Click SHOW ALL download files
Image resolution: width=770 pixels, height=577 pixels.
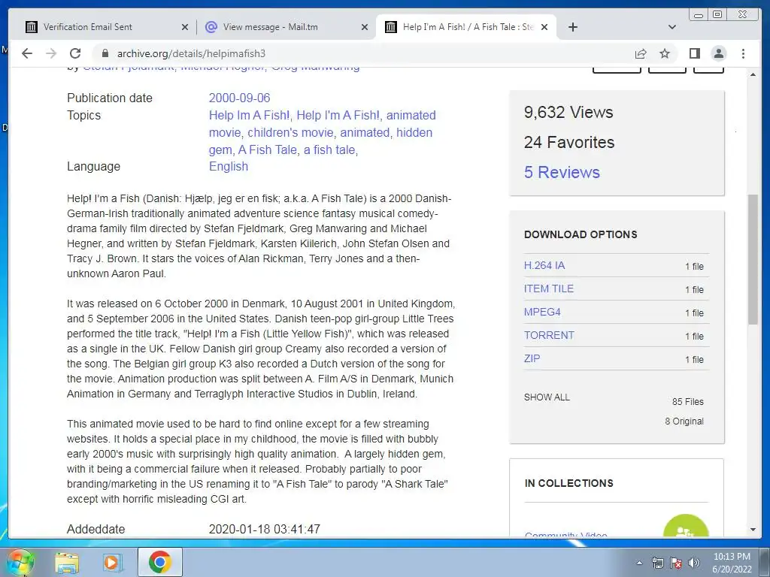(547, 397)
